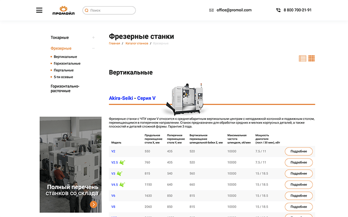Viewport: 348px width, 217px height.
Task: Select Портальные subcategory
Action: click(x=64, y=70)
